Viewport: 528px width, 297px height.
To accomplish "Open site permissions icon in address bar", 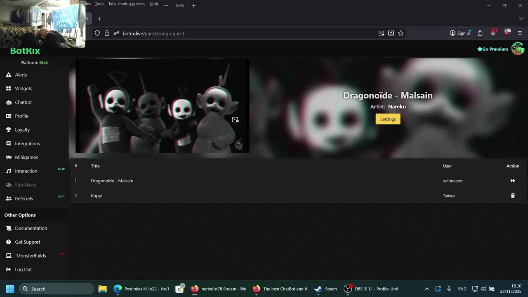I will (116, 33).
